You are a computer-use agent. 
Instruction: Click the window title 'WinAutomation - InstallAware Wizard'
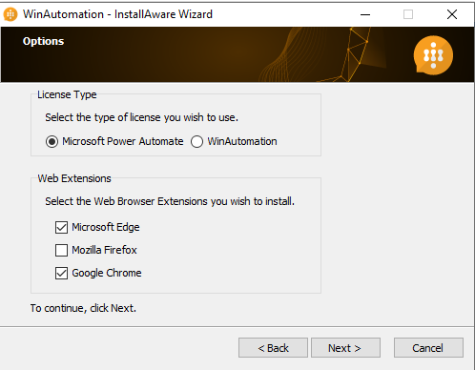coord(117,14)
